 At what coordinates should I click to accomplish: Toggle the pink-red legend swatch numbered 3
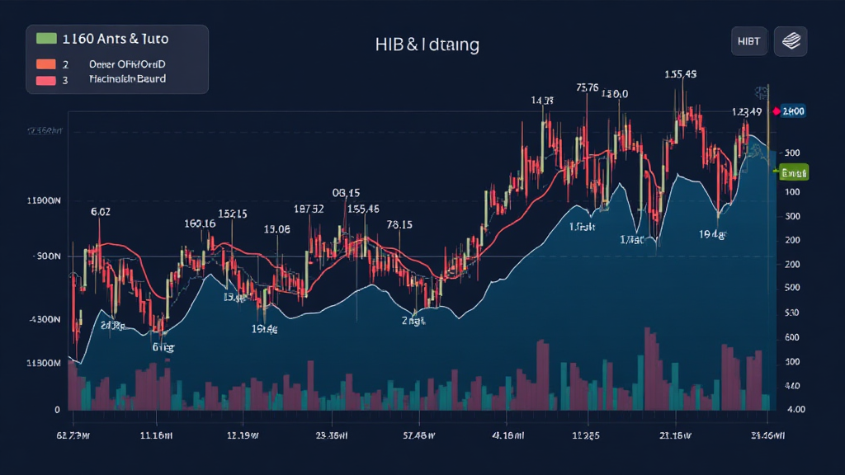coord(46,80)
